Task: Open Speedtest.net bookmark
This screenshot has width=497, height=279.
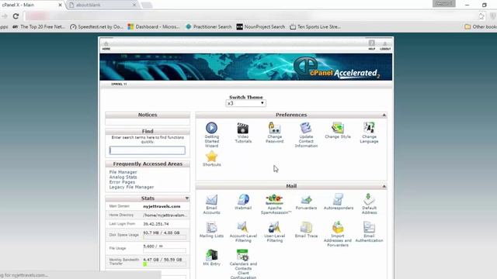Action: click(96, 27)
